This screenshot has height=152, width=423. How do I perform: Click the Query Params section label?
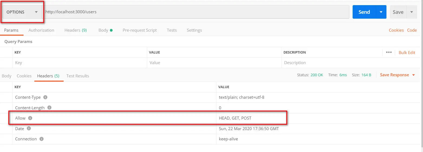point(18,41)
